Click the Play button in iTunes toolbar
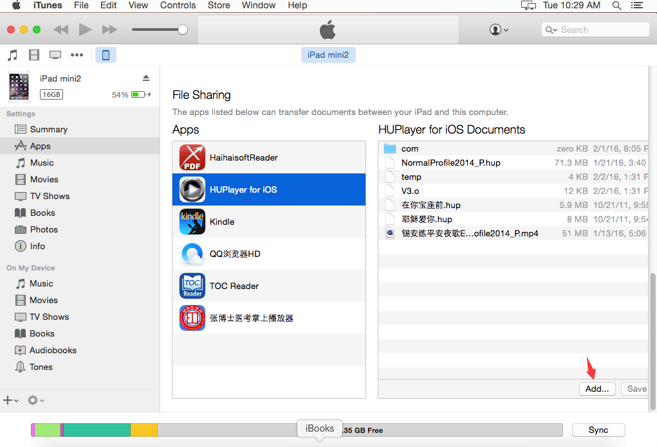This screenshot has height=447, width=657. [85, 30]
